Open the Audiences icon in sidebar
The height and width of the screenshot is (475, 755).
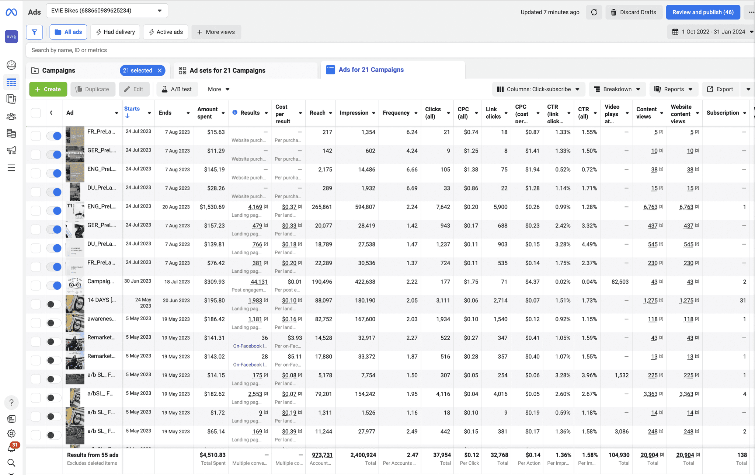tap(11, 116)
